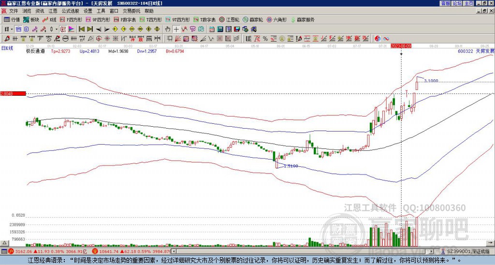Image resolution: width=495 pixels, height=265 pixels.
Task: Select the triangle angle tool
Action: (90, 39)
